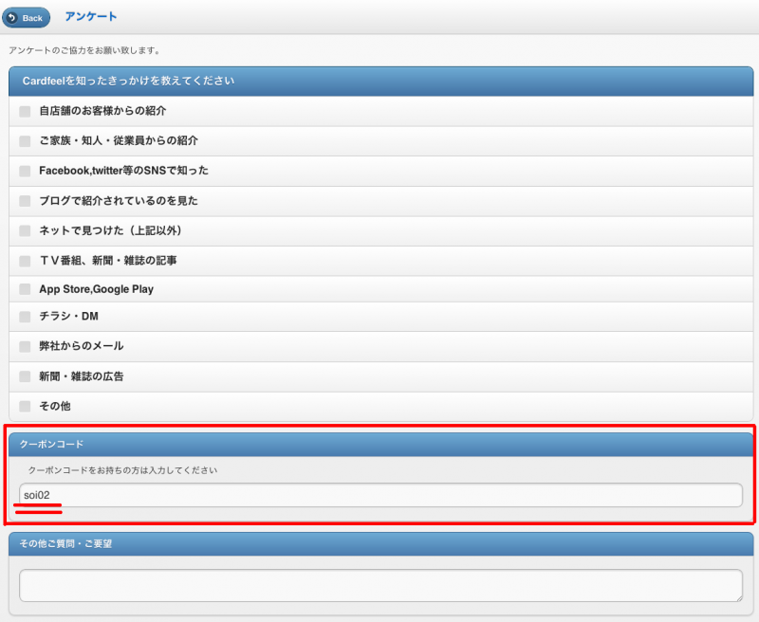This screenshot has width=759, height=622.
Task: Tick App Store,Google Play checkbox
Action: 25,289
